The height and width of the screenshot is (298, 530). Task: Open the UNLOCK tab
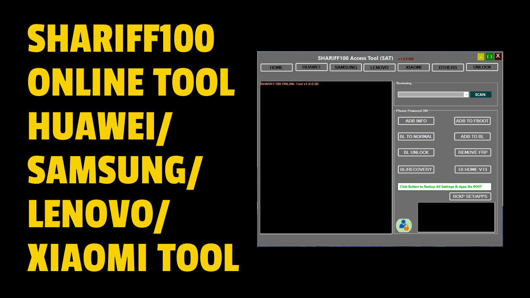coord(482,67)
